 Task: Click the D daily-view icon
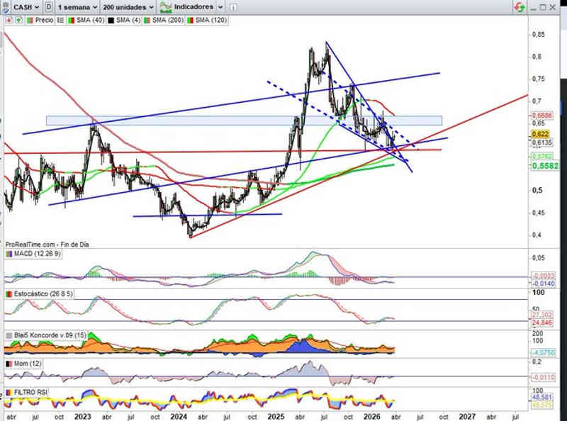pyautogui.click(x=47, y=6)
